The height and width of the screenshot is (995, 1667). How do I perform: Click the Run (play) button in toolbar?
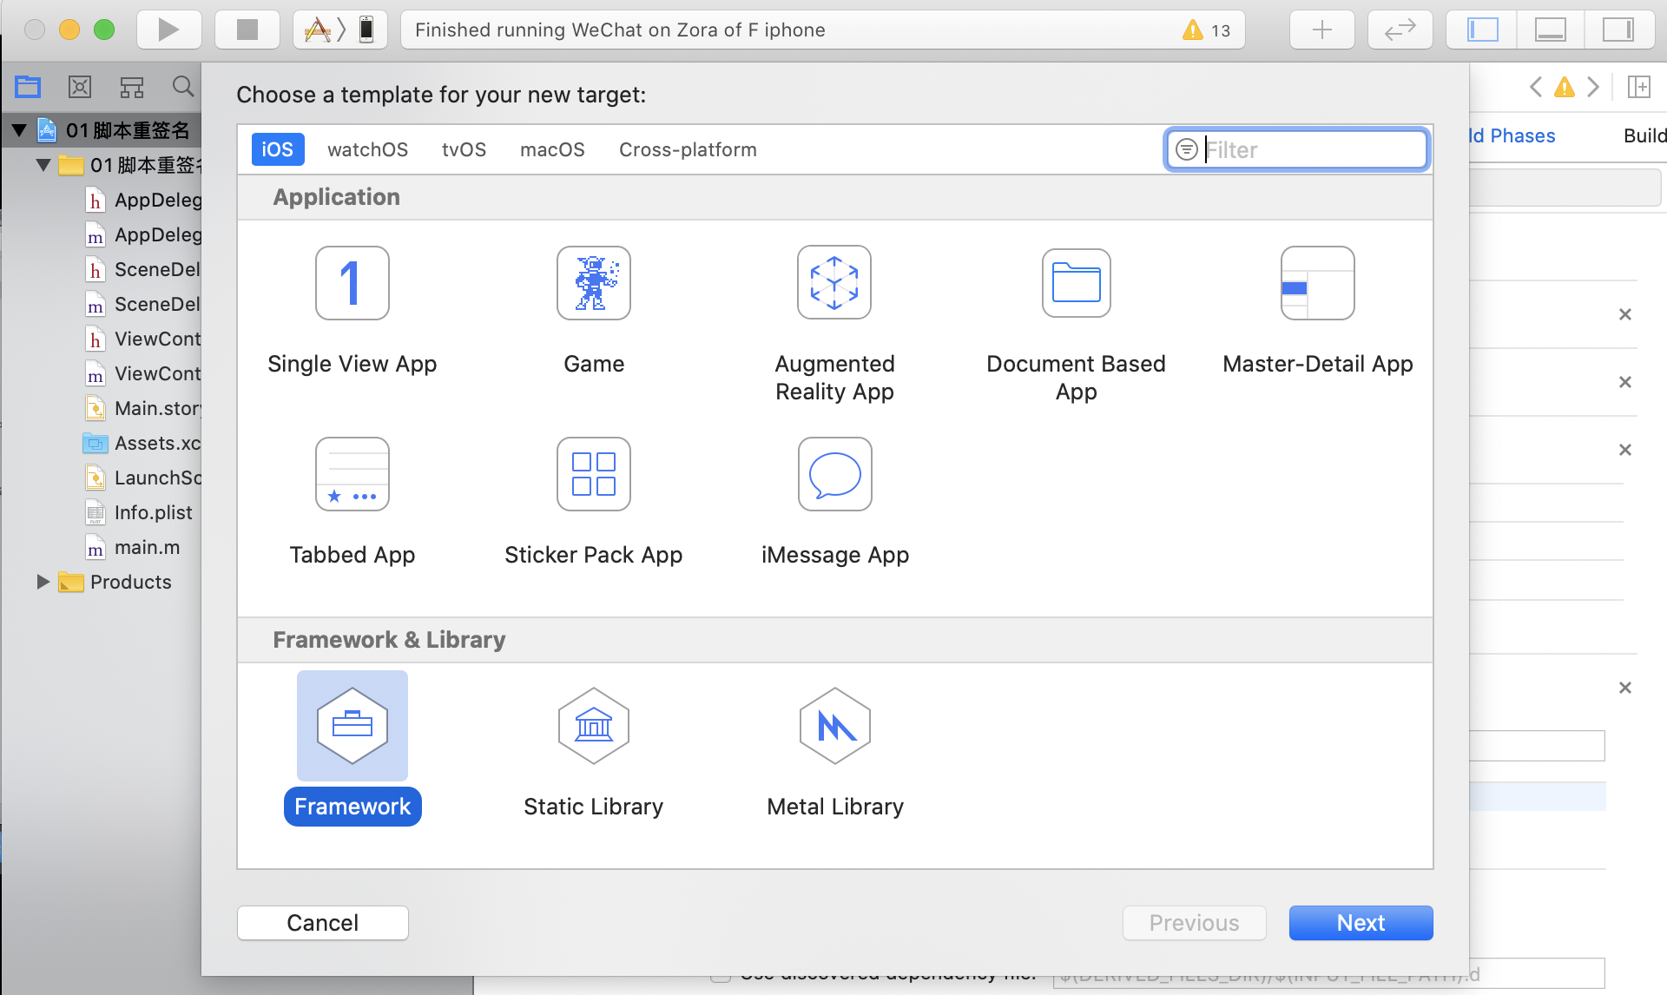coord(168,30)
